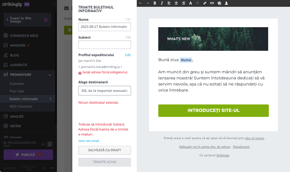This screenshot has width=290, height=172.
Task: Click the Subiect input field
Action: coord(105,45)
